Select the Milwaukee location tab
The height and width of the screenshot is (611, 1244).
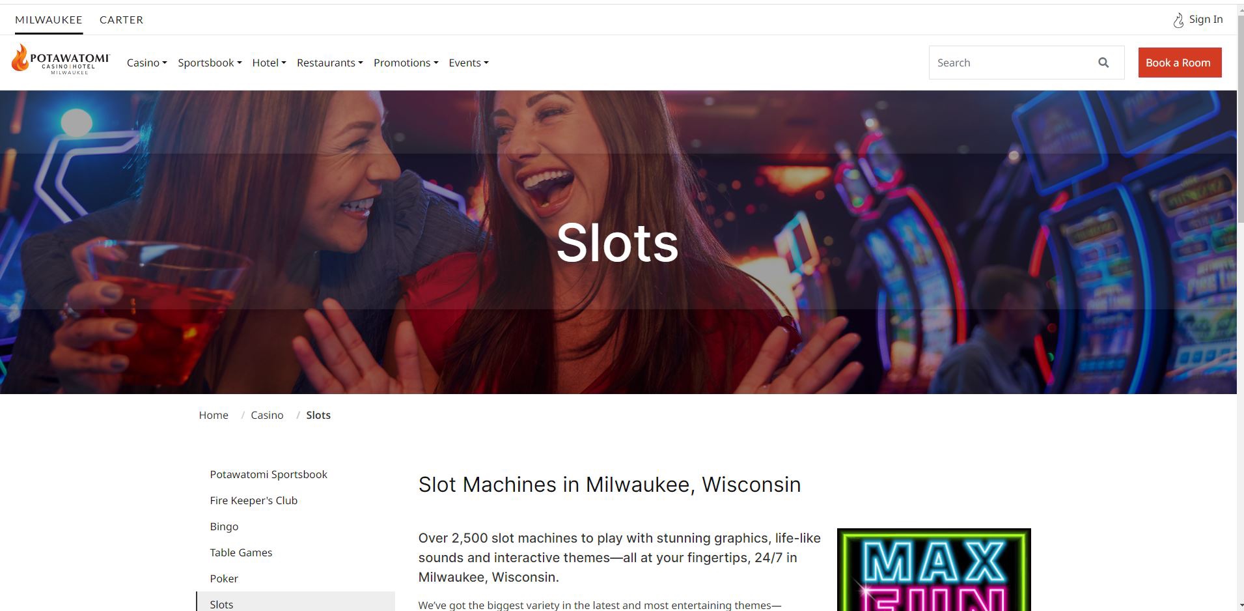(49, 20)
